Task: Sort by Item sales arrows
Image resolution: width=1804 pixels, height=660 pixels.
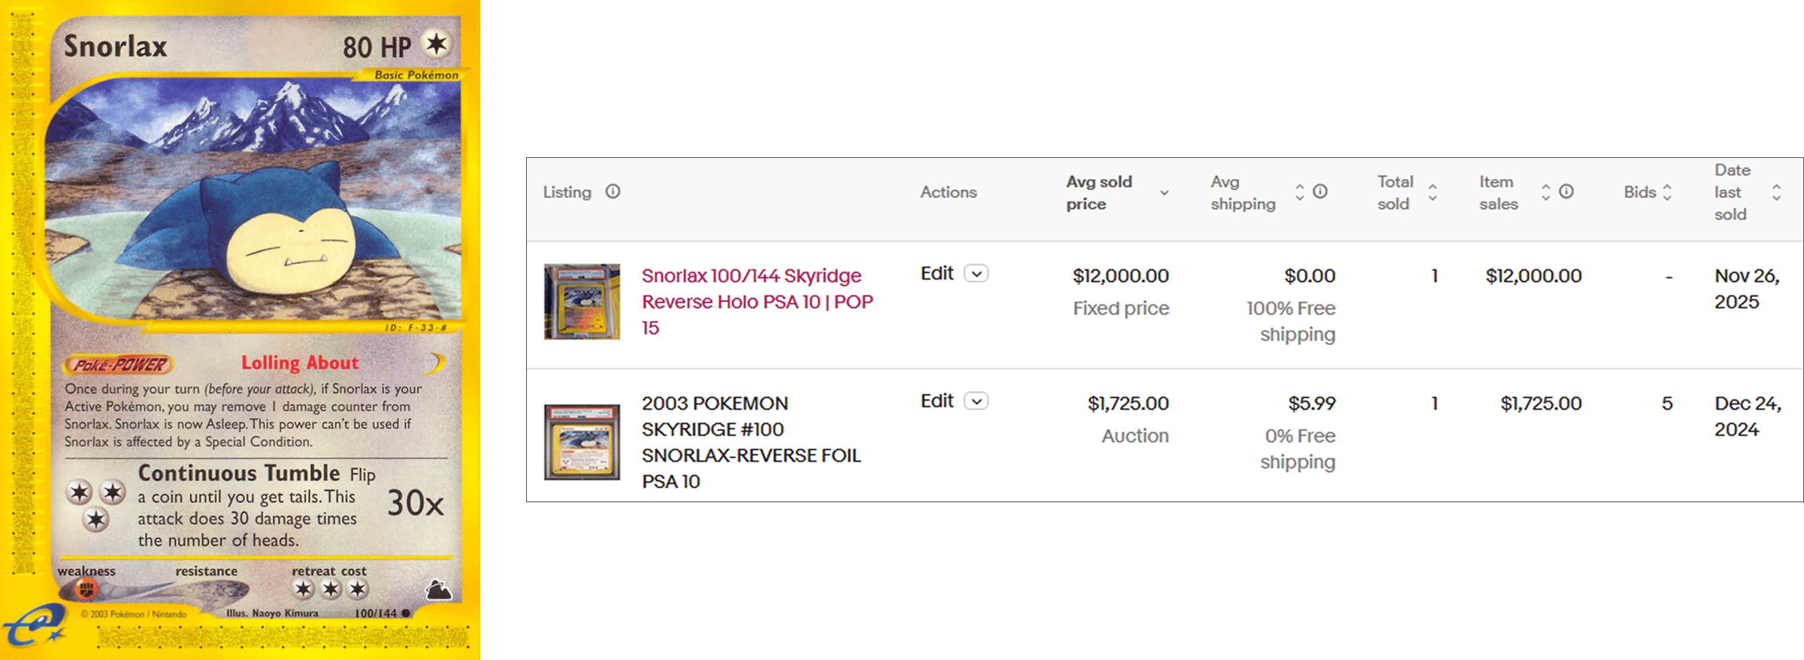Action: point(1545,192)
